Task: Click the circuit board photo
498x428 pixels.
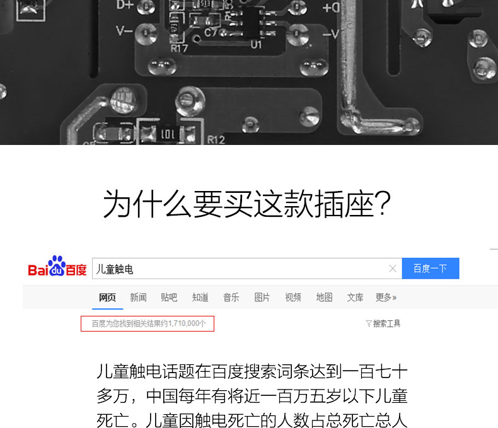Action: tap(249, 72)
